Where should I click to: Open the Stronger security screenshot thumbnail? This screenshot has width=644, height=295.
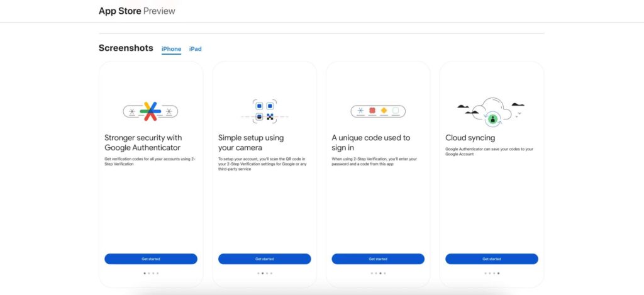[x=151, y=174]
